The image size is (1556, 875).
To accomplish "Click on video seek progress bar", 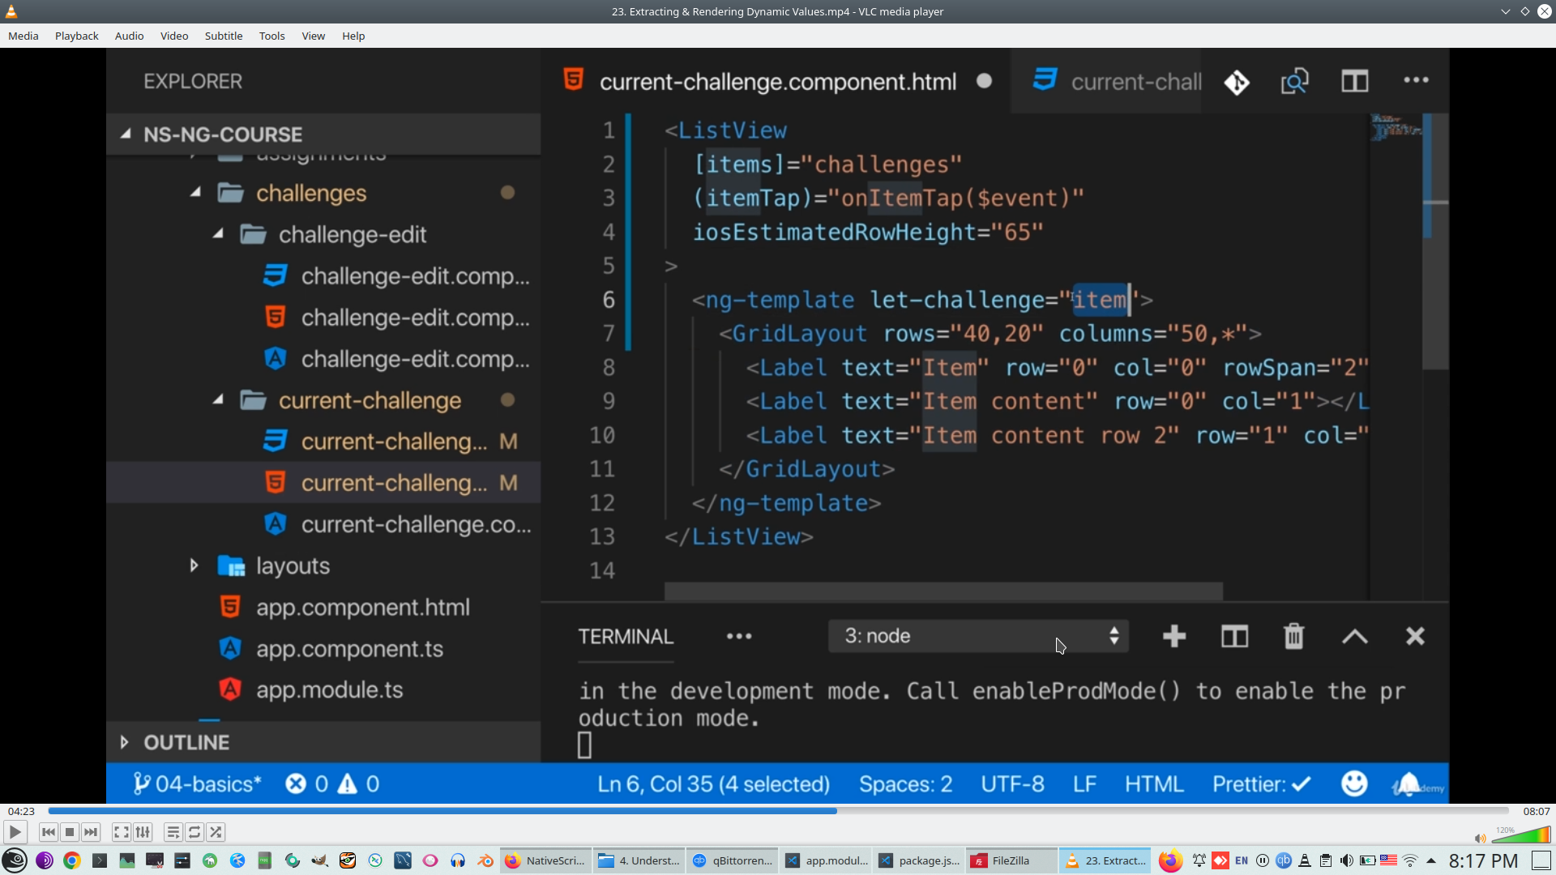I will (778, 811).
